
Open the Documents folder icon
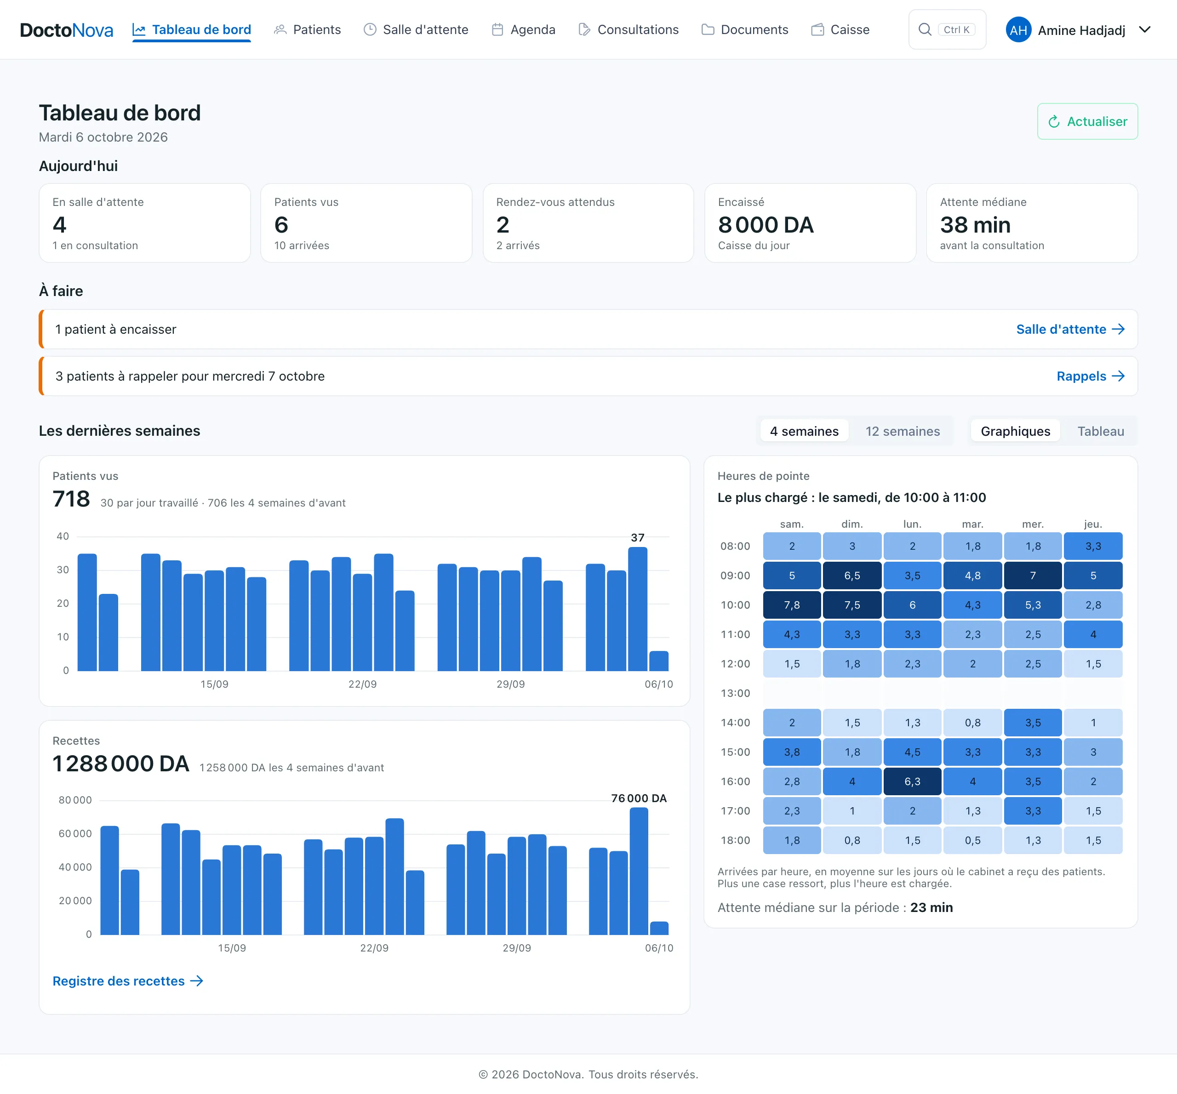tap(708, 29)
